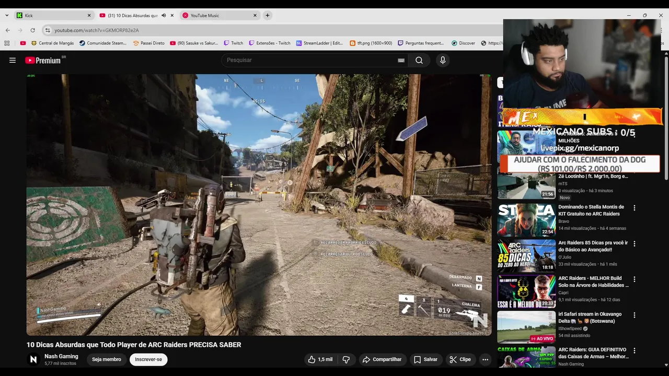Open more actions three-dot menu under video
Image resolution: width=669 pixels, height=376 pixels.
pos(485,359)
